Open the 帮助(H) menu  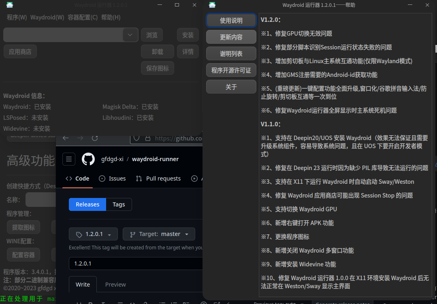coord(111,17)
